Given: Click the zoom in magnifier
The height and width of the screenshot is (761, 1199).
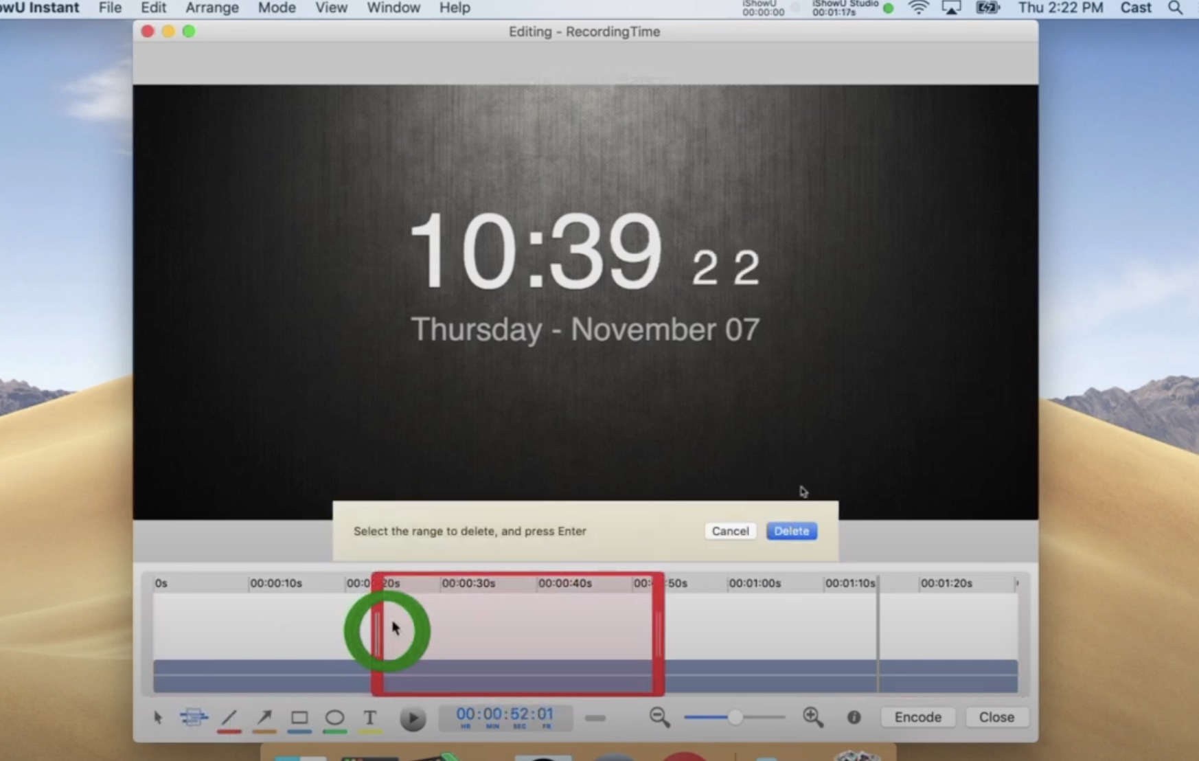Looking at the screenshot, I should point(813,718).
